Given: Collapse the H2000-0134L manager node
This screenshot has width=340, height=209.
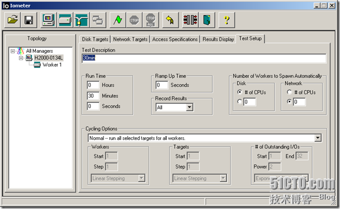Looking at the screenshot, I should tap(21, 58).
